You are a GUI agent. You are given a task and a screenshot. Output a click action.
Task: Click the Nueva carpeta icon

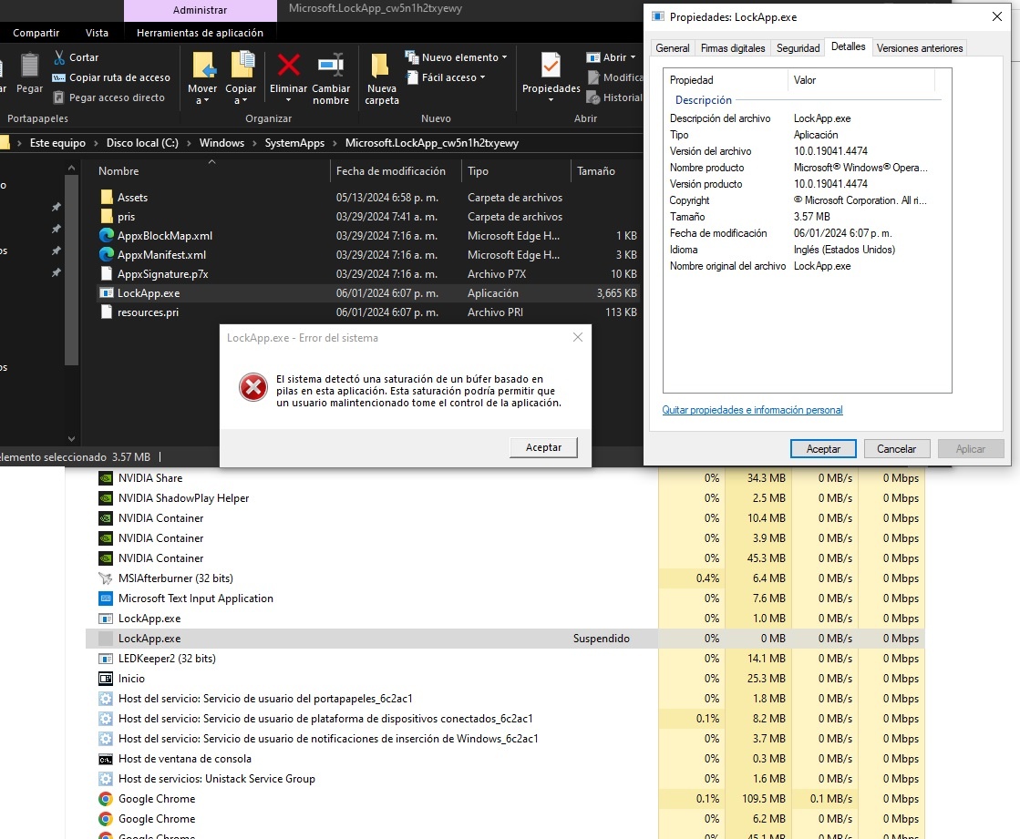point(380,66)
